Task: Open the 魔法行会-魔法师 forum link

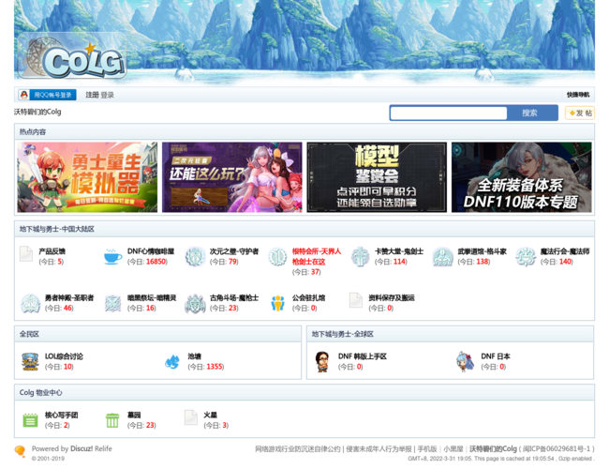Action: coord(565,251)
